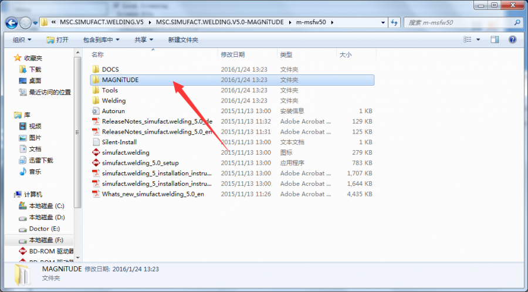Screen dimensions: 528x292
Task: Open 下载 in the sidebar
Action: 35,69
